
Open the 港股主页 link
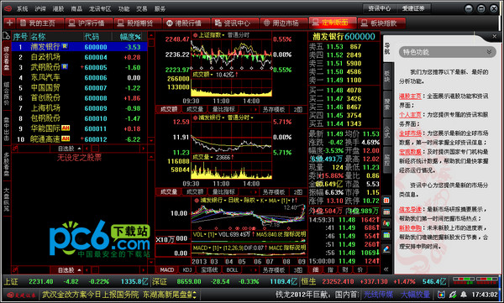coord(410,96)
